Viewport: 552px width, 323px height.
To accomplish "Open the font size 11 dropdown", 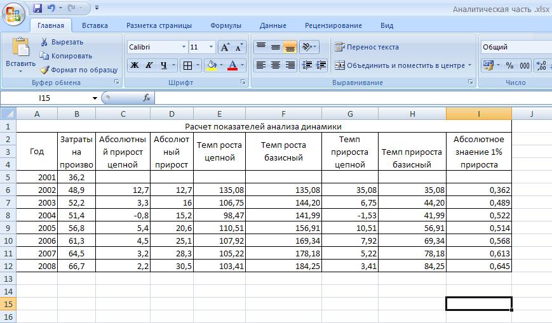I will coord(211,47).
